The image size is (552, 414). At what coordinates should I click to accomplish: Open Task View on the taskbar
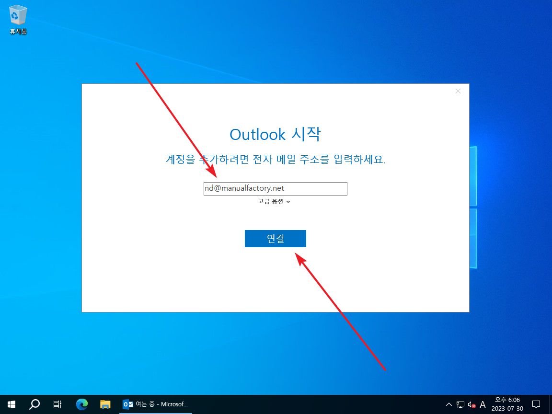pyautogui.click(x=57, y=404)
